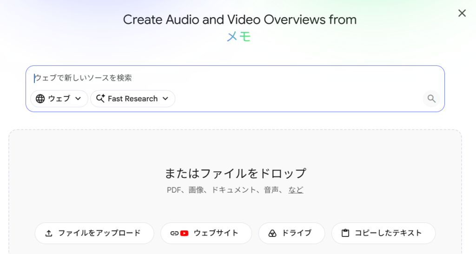476x254 pixels.
Task: Click the ドライブ button
Action: pos(291,233)
